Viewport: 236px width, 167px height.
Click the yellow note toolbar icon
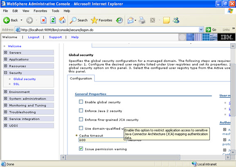166,20
